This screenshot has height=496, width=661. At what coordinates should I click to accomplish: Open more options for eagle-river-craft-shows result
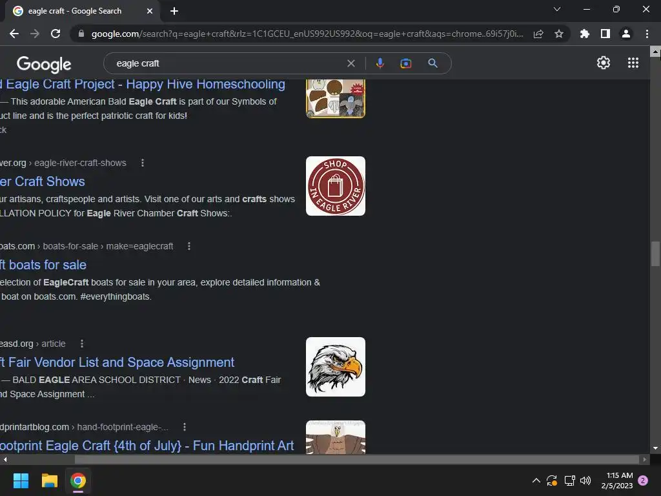[x=143, y=163]
